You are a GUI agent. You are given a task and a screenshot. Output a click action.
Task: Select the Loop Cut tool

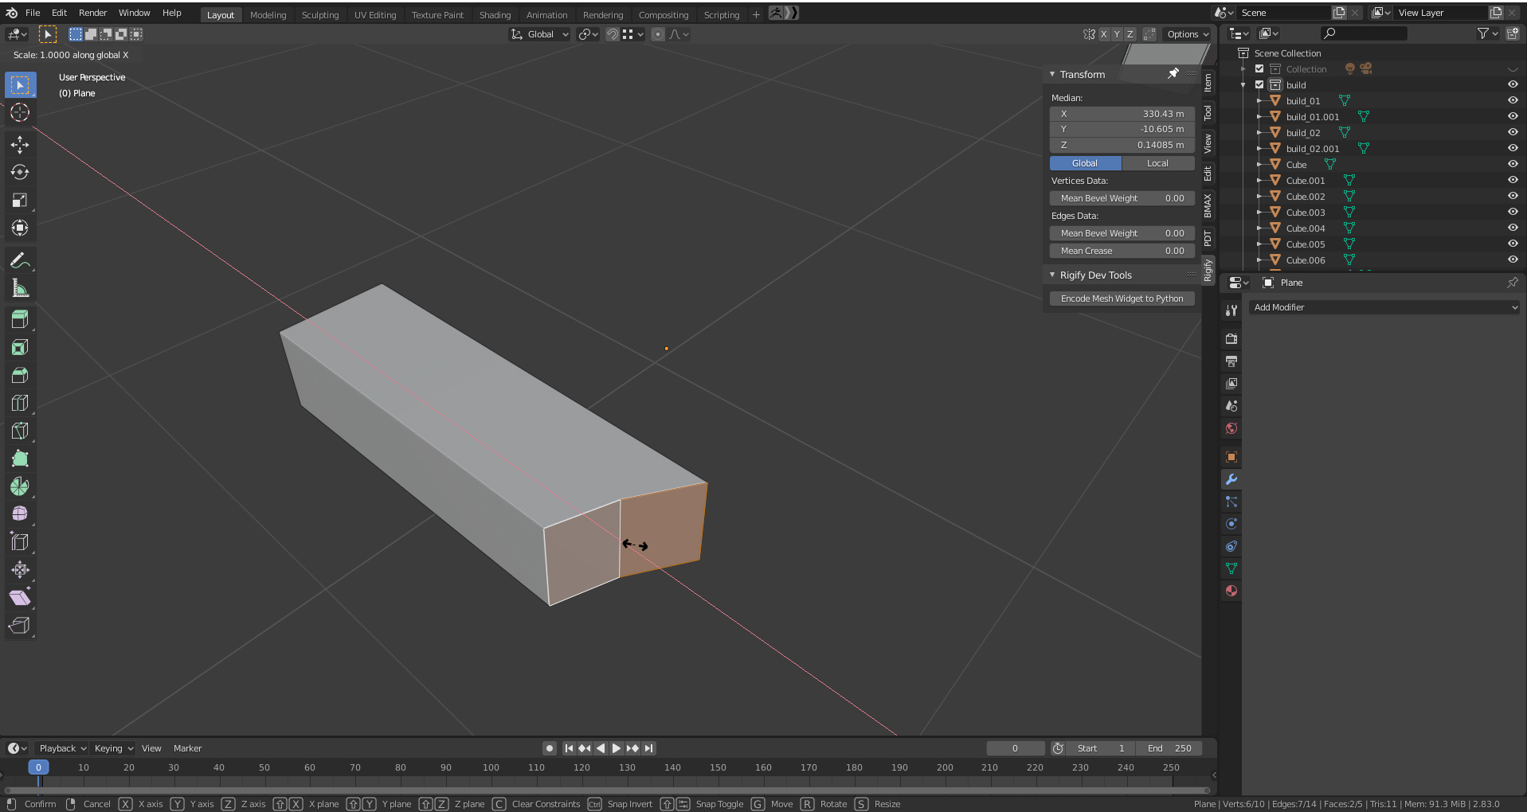click(x=20, y=403)
